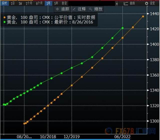The height and width of the screenshot is (140, 160).
Task: Switch to the 1日 range tab
Action: [x=13, y=3]
